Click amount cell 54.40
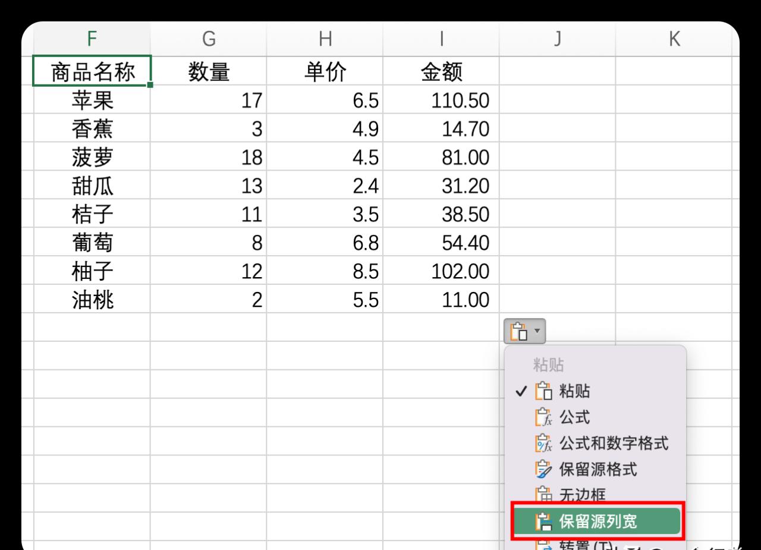 pyautogui.click(x=441, y=243)
